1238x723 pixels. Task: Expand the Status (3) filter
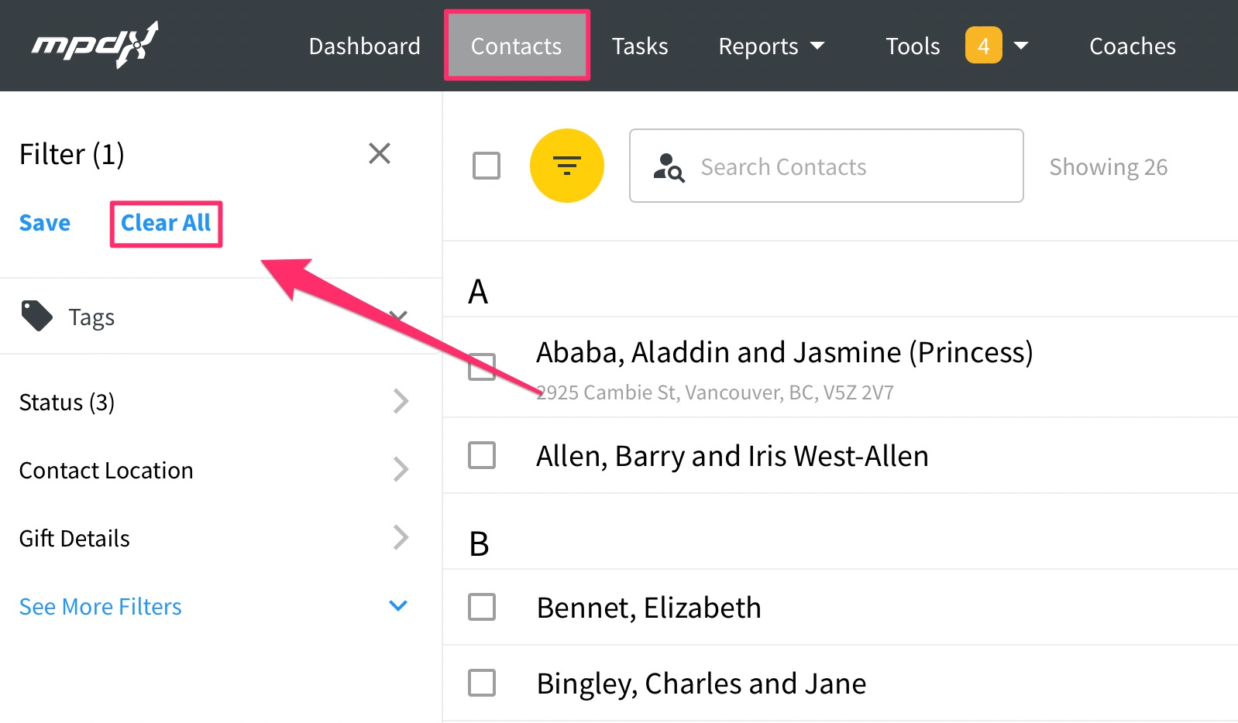tap(400, 402)
